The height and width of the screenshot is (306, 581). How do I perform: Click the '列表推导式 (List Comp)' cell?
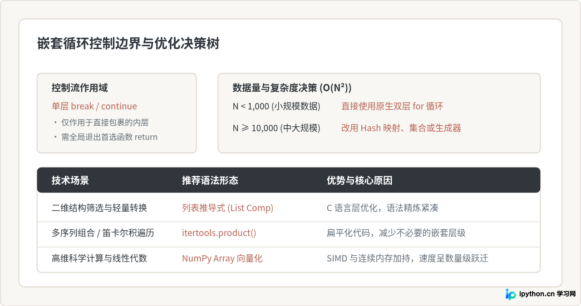click(228, 208)
